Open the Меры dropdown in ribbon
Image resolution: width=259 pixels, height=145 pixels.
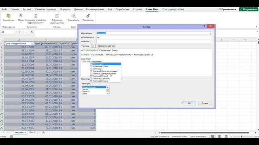[x=21, y=19]
